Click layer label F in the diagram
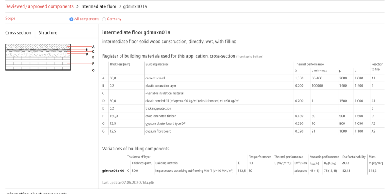Image resolution: width=391 pixels, height=194 pixels. (x=94, y=63)
